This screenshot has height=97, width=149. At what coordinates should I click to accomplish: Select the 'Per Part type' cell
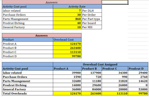point(92,19)
